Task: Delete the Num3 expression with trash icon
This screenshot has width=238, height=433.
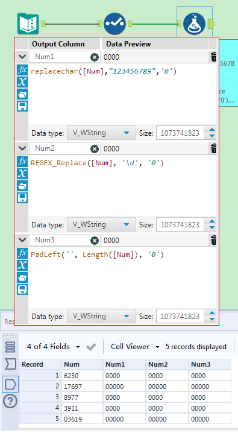Action: 214,240
